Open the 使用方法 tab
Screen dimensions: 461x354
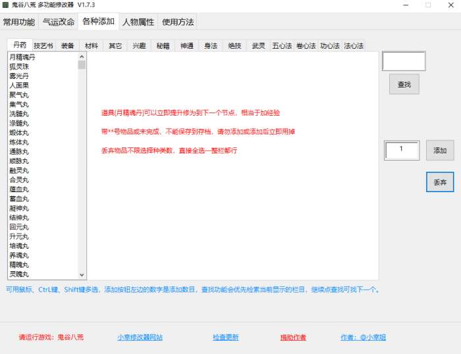coord(178,22)
